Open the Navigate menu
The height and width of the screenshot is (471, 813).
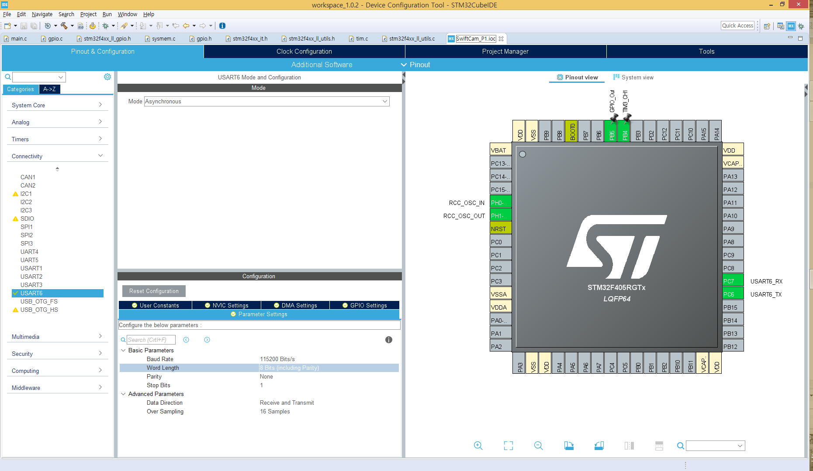[42, 14]
